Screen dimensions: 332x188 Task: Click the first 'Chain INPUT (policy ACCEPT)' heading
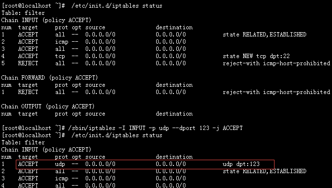[x=46, y=20]
